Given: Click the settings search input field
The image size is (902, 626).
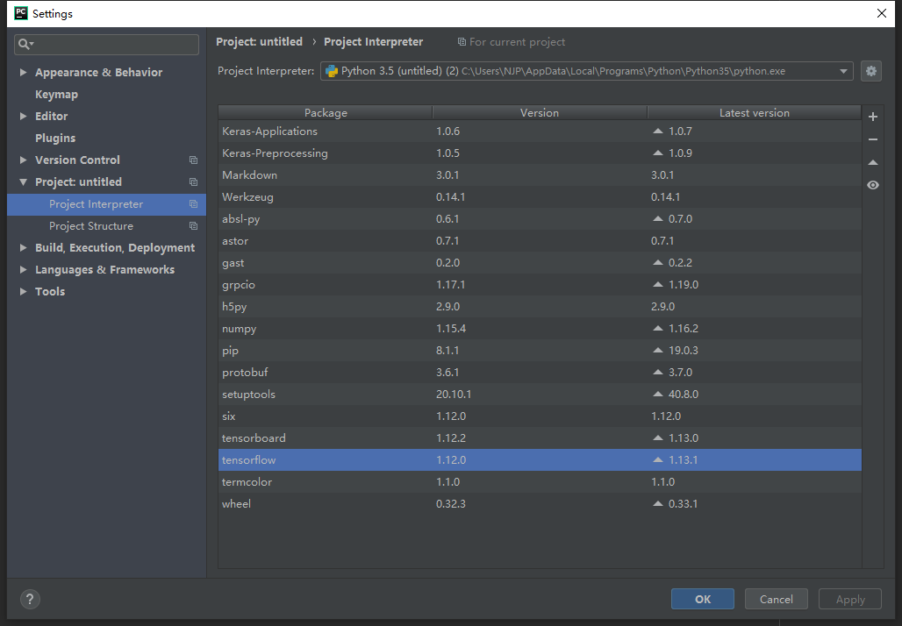Looking at the screenshot, I should click(106, 44).
